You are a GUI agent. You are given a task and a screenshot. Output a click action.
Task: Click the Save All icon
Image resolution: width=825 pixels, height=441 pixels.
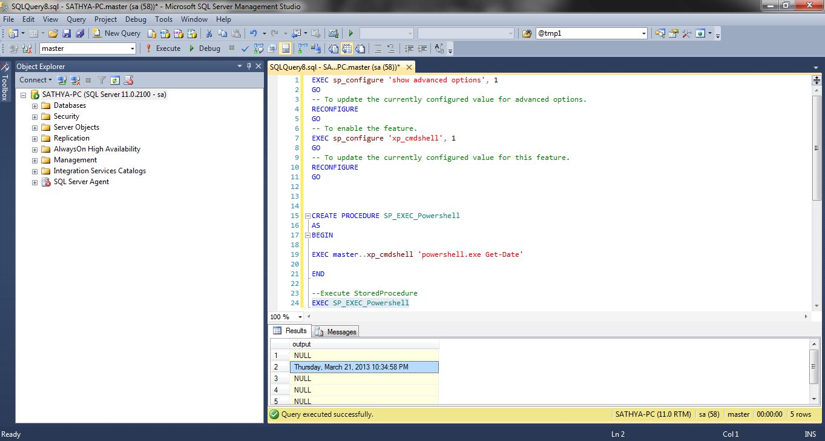click(79, 33)
